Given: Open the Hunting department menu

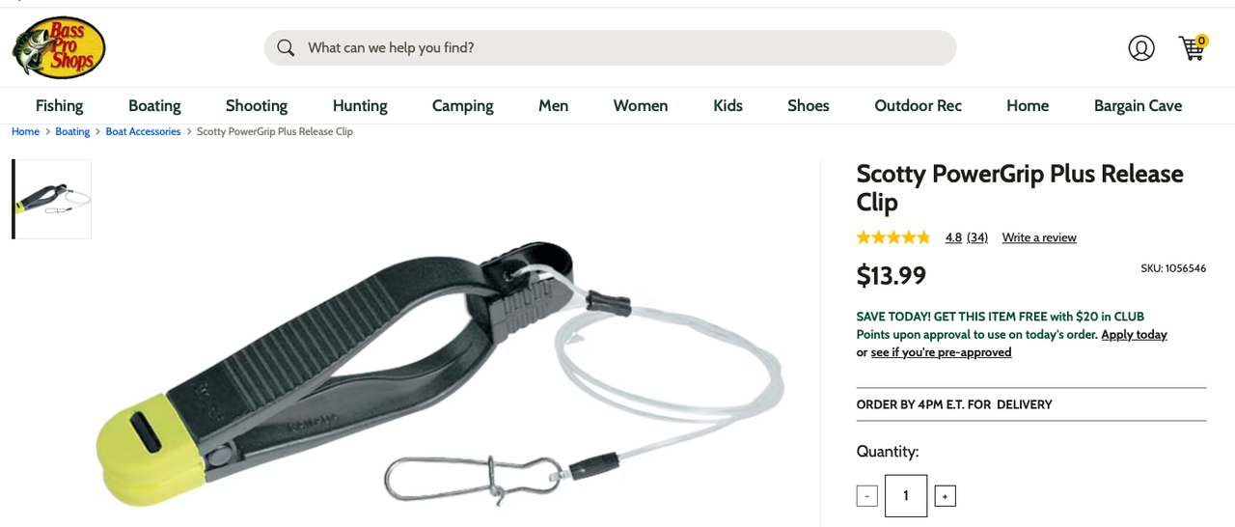Looking at the screenshot, I should [x=360, y=105].
